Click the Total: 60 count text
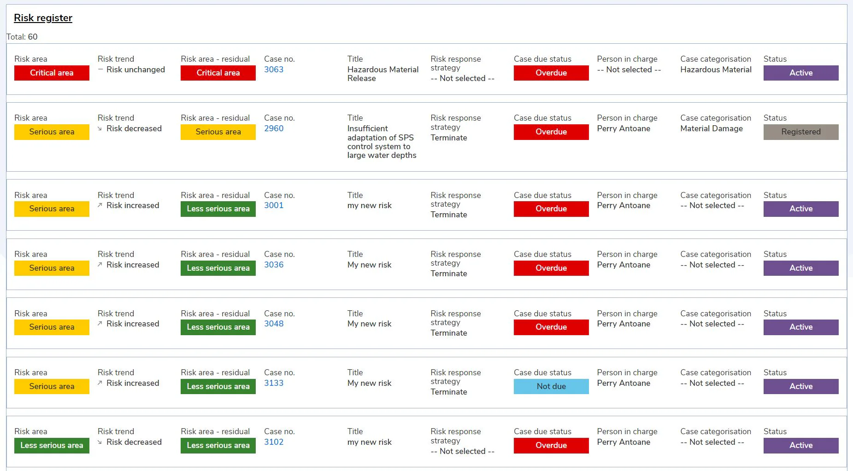Viewport: 853px width, 471px height. click(x=22, y=37)
